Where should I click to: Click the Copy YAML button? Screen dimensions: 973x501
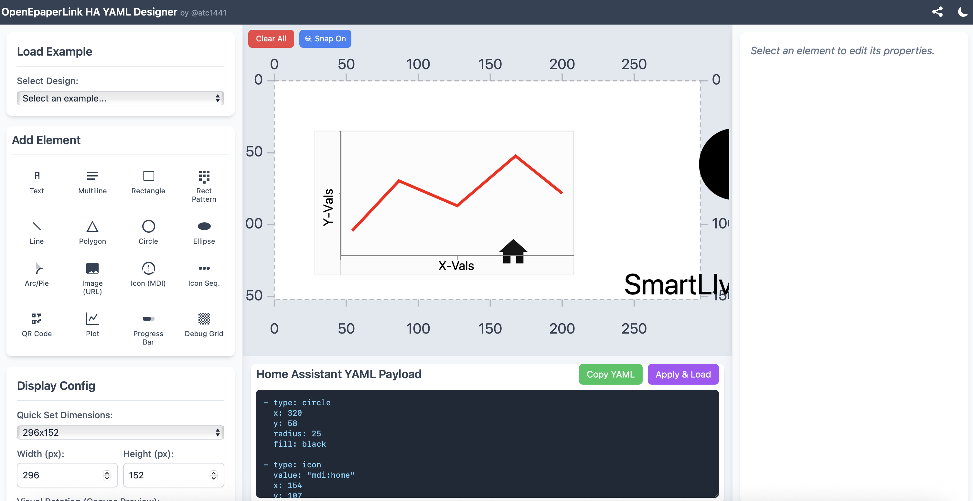[x=610, y=374]
